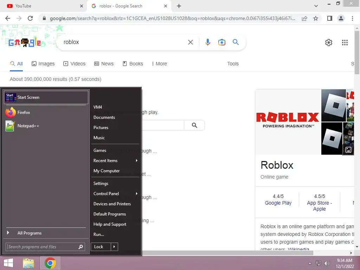360x270 pixels.
Task: Switch to the YouTube tab
Action: point(43,6)
